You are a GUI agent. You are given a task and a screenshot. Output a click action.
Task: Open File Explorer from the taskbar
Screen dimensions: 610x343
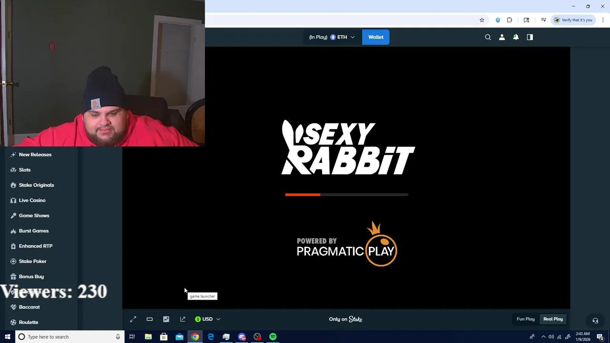pos(148,337)
